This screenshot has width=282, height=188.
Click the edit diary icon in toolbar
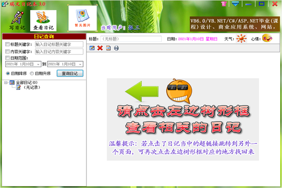pos(92,48)
